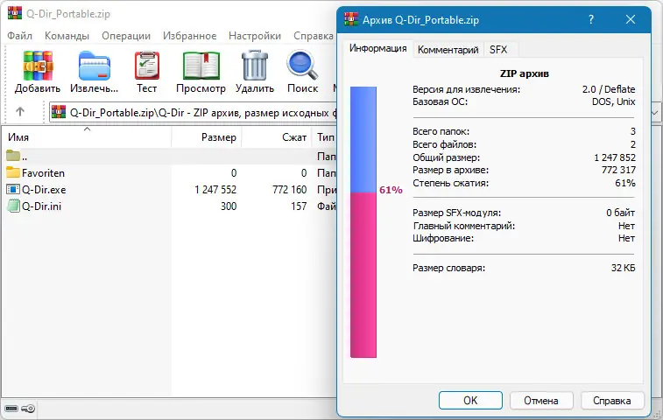Switch to the Информация tab
Viewport: 663px width, 420px height.
pos(377,49)
